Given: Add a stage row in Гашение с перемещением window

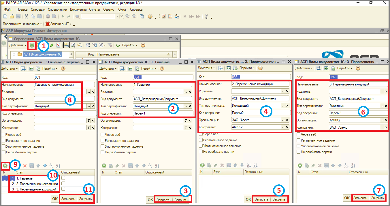Looking at the screenshot, I should point(5,166).
